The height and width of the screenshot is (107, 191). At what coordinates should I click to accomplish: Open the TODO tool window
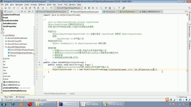(x=9, y=97)
